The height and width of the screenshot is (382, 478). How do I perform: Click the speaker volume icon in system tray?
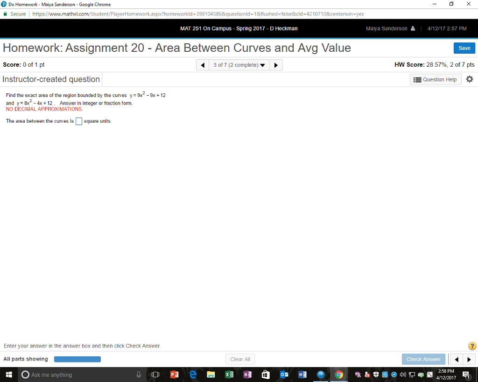coord(402,375)
